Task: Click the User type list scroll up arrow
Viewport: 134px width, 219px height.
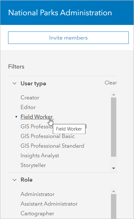Action: [x=114, y=95]
